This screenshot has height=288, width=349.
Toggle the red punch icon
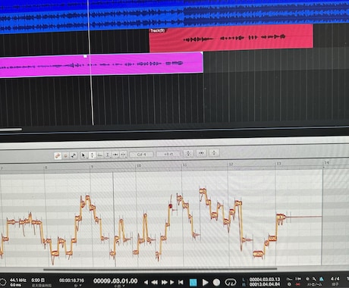point(298,284)
